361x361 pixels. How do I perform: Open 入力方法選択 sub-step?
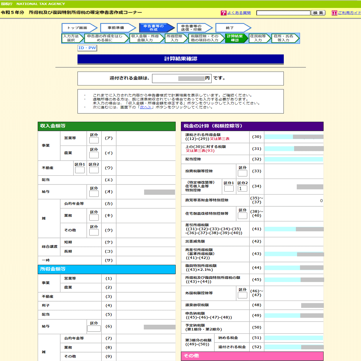tap(72, 38)
